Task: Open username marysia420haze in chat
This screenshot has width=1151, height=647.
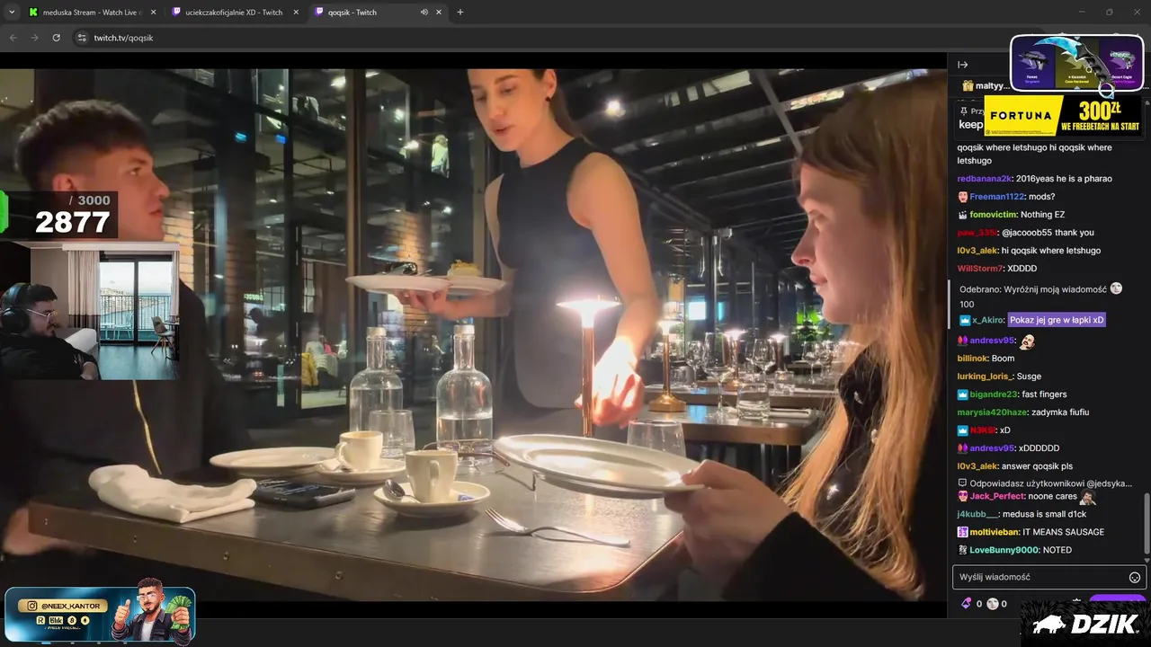Action: 992,412
